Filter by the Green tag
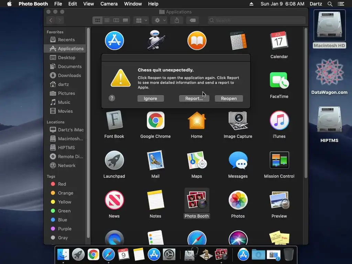Image resolution: width=352 pixels, height=264 pixels. click(65, 211)
